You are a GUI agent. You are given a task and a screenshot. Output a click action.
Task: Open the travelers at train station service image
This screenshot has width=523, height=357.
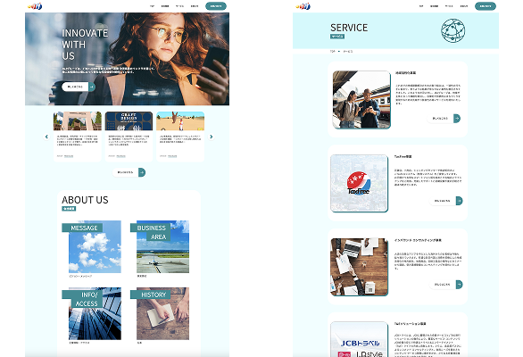click(x=361, y=100)
